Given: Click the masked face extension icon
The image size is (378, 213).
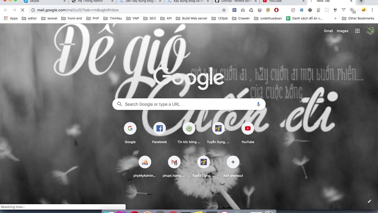Looking at the screenshot, I should [335, 10].
